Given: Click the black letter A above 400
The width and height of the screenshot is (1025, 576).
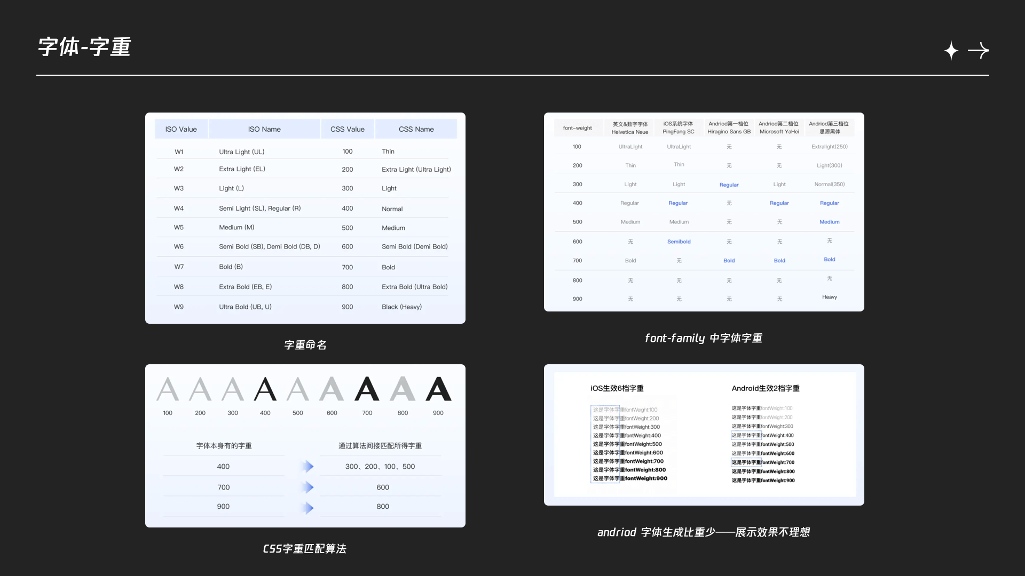Looking at the screenshot, I should (265, 389).
